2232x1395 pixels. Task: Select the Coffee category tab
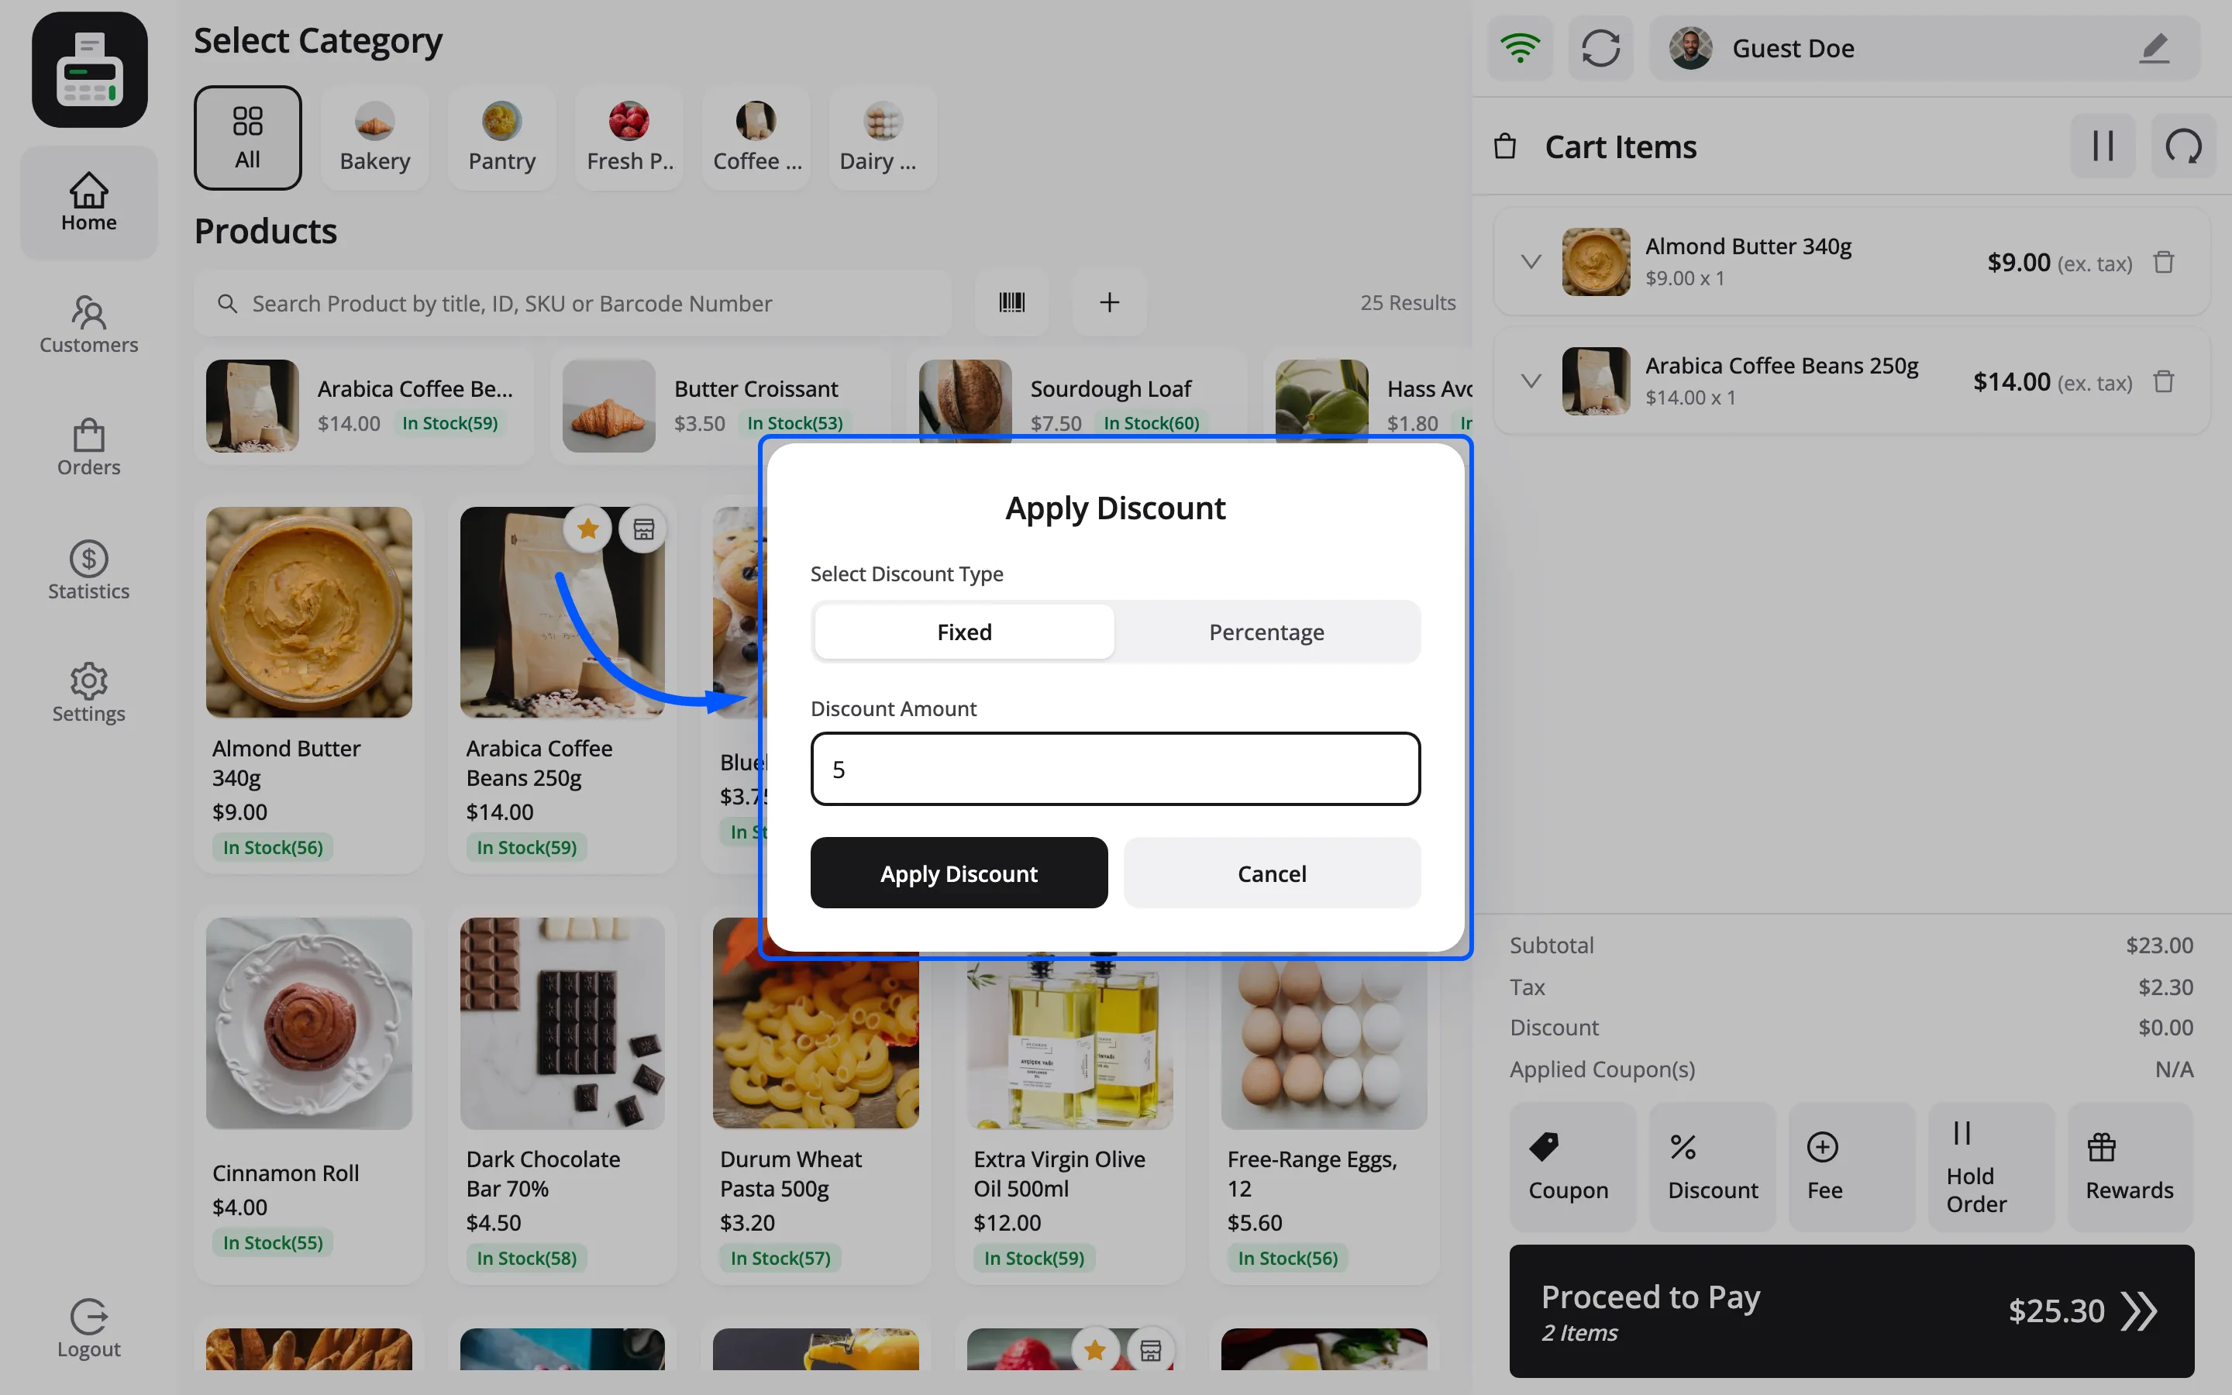pyautogui.click(x=756, y=139)
